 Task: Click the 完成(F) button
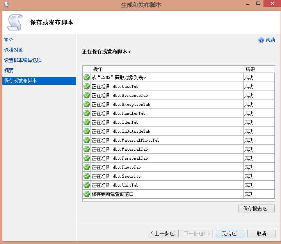pyautogui.click(x=230, y=233)
